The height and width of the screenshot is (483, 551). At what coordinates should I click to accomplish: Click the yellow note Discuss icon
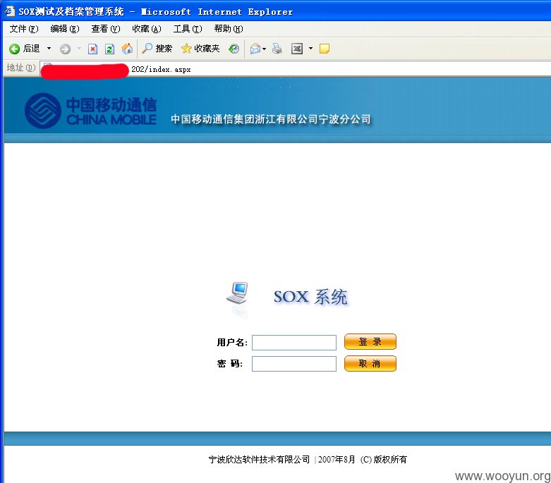click(x=325, y=49)
